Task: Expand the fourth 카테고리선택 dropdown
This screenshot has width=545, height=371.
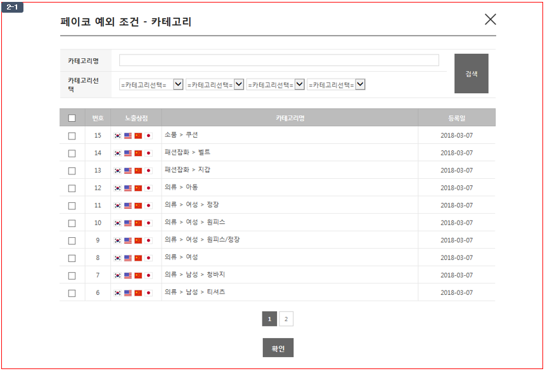Action: coord(336,84)
